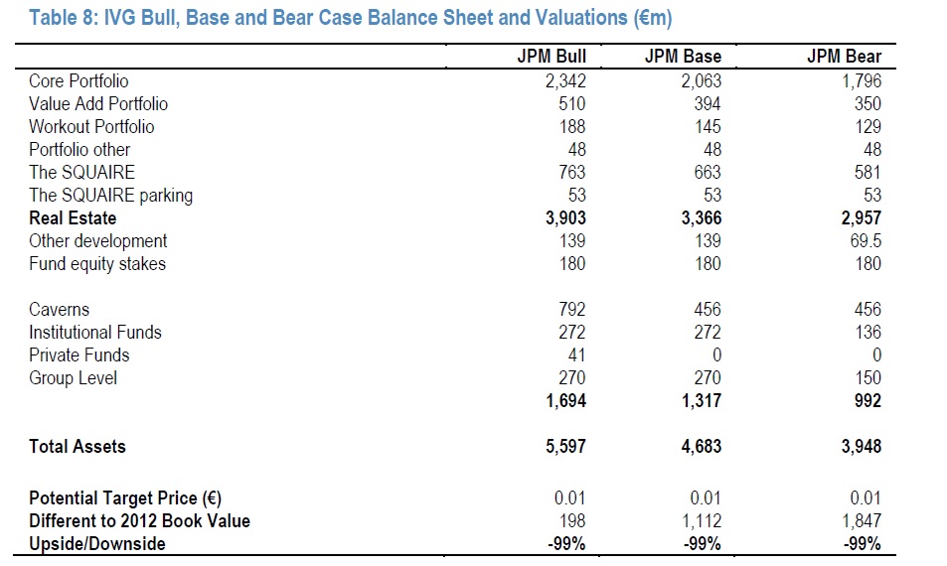The image size is (947, 566).
Task: Select the Upside/Downside row label
Action: [97, 544]
